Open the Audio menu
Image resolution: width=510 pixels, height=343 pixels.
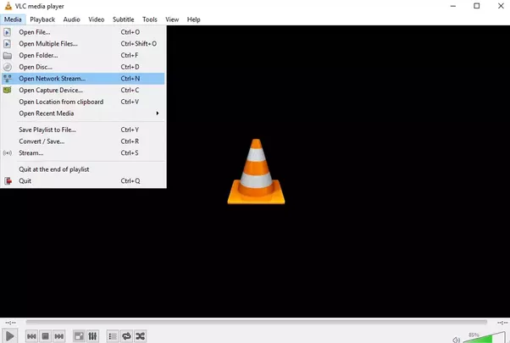[x=71, y=19]
